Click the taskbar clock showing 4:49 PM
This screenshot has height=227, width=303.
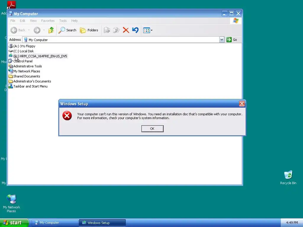(292, 223)
